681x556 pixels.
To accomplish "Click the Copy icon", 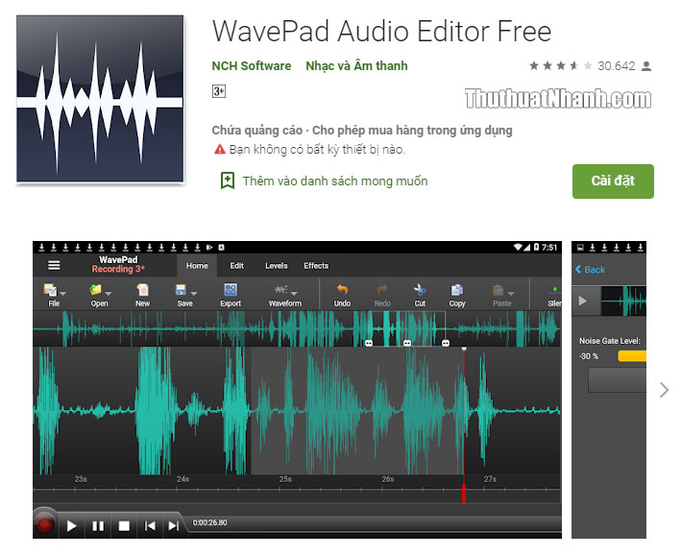I will click(x=457, y=289).
